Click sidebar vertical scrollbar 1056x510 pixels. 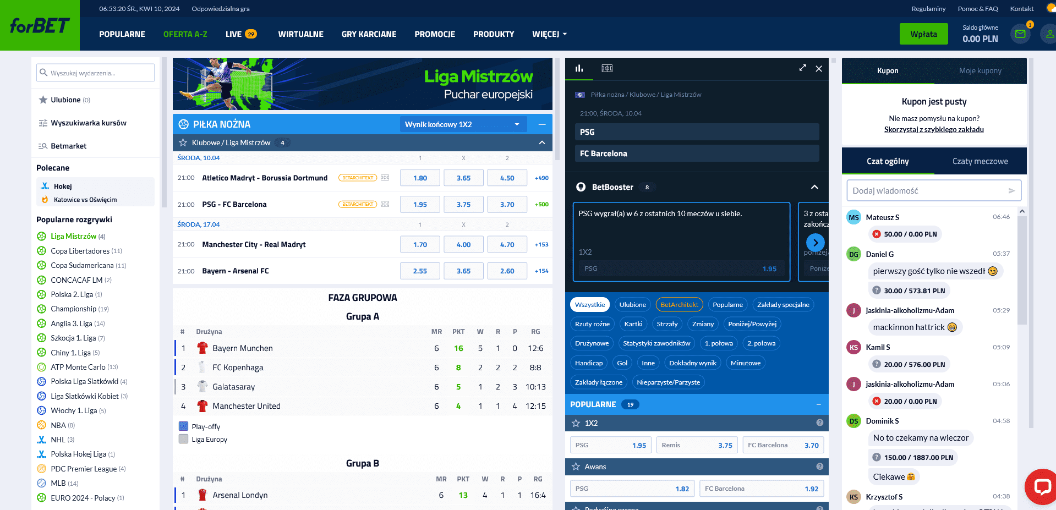pos(163,132)
